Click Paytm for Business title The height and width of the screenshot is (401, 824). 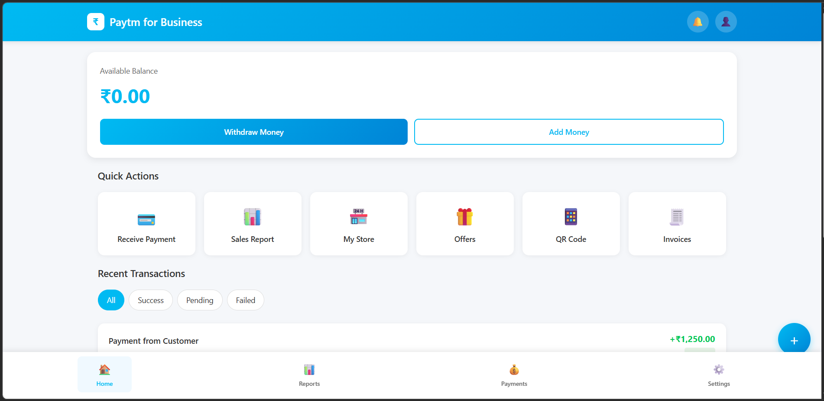point(156,22)
